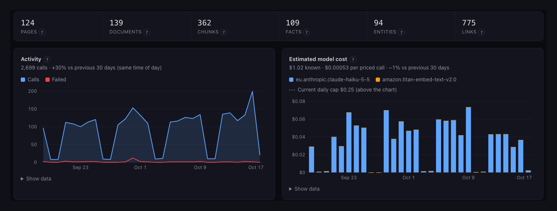Toggle the amazon.titan-embed-text-v2:0 legend entry

pyautogui.click(x=416, y=80)
